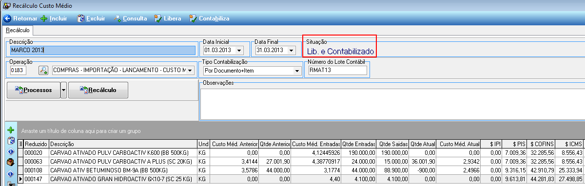Click the 4,12445926 Custo Méd. Entradas cell

click(x=316, y=152)
